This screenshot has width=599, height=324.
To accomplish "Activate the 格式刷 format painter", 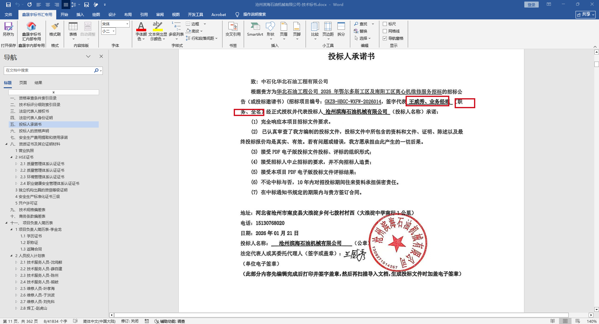I will (x=55, y=29).
